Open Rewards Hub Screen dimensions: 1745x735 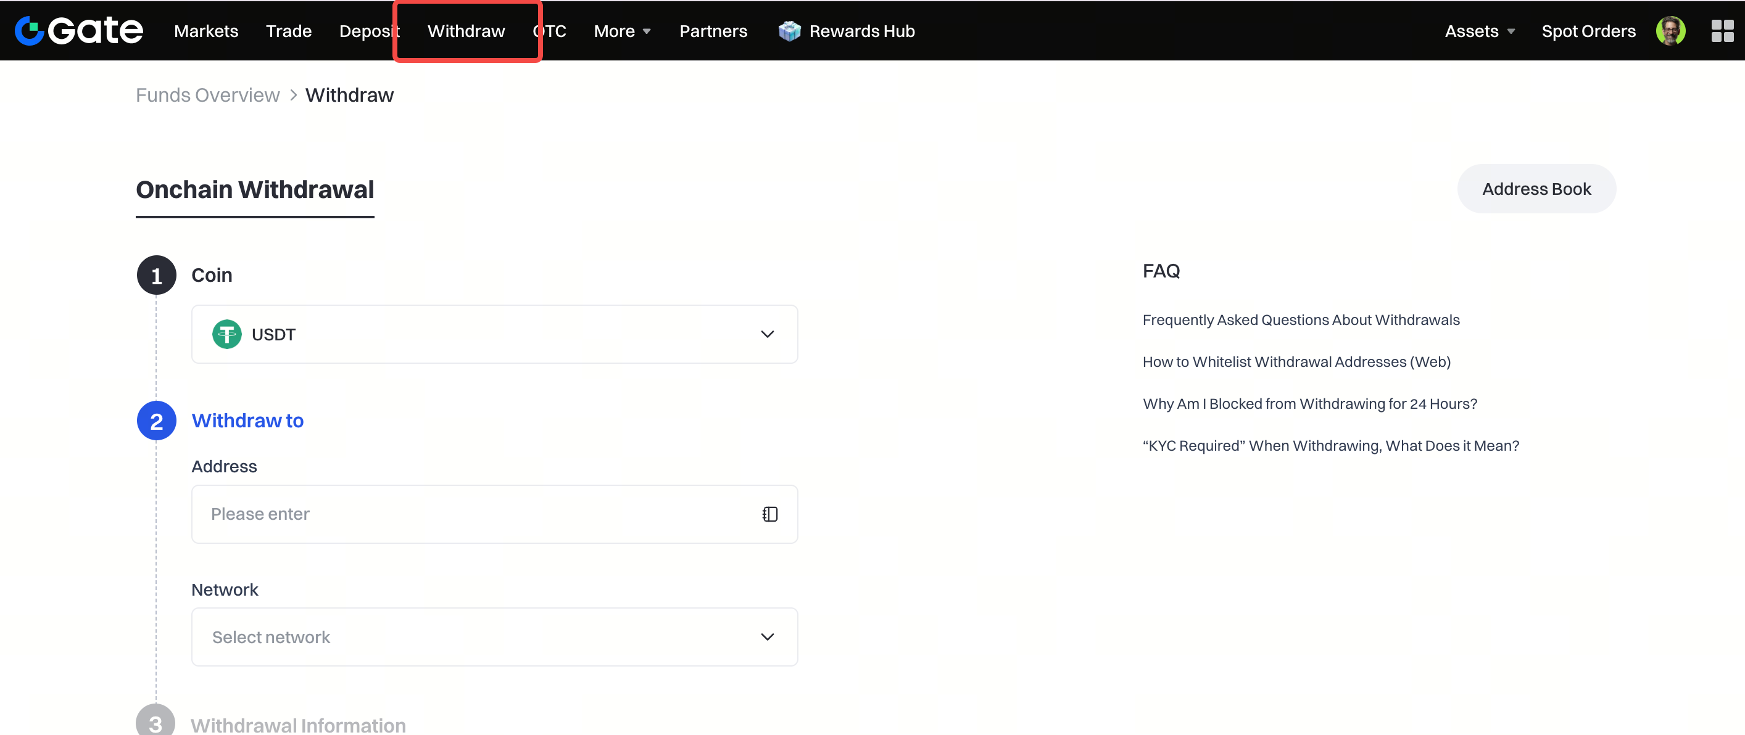click(861, 31)
